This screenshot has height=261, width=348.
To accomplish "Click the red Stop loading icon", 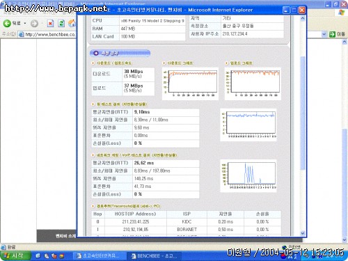I will (50, 23).
